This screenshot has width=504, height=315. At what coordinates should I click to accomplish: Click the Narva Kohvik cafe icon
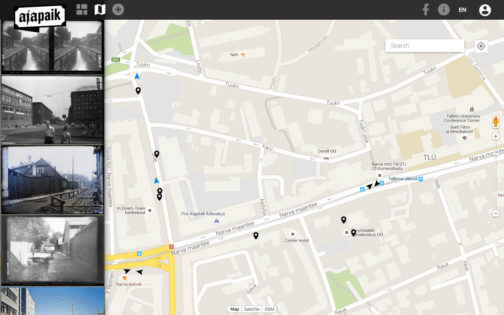click(x=125, y=278)
